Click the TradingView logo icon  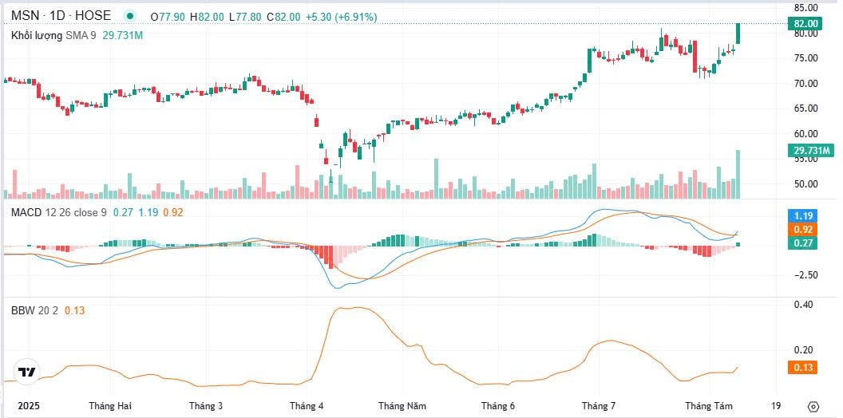click(27, 372)
